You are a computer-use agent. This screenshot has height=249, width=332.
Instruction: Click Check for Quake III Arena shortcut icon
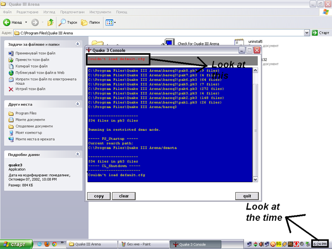point(169,42)
